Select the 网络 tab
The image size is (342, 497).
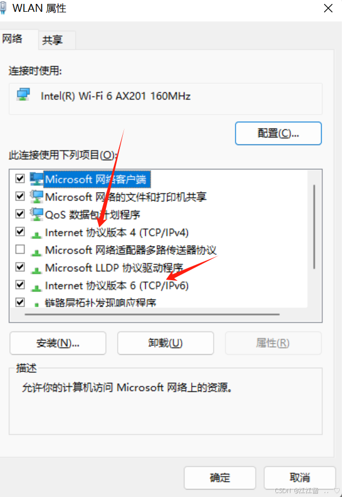tap(12, 39)
